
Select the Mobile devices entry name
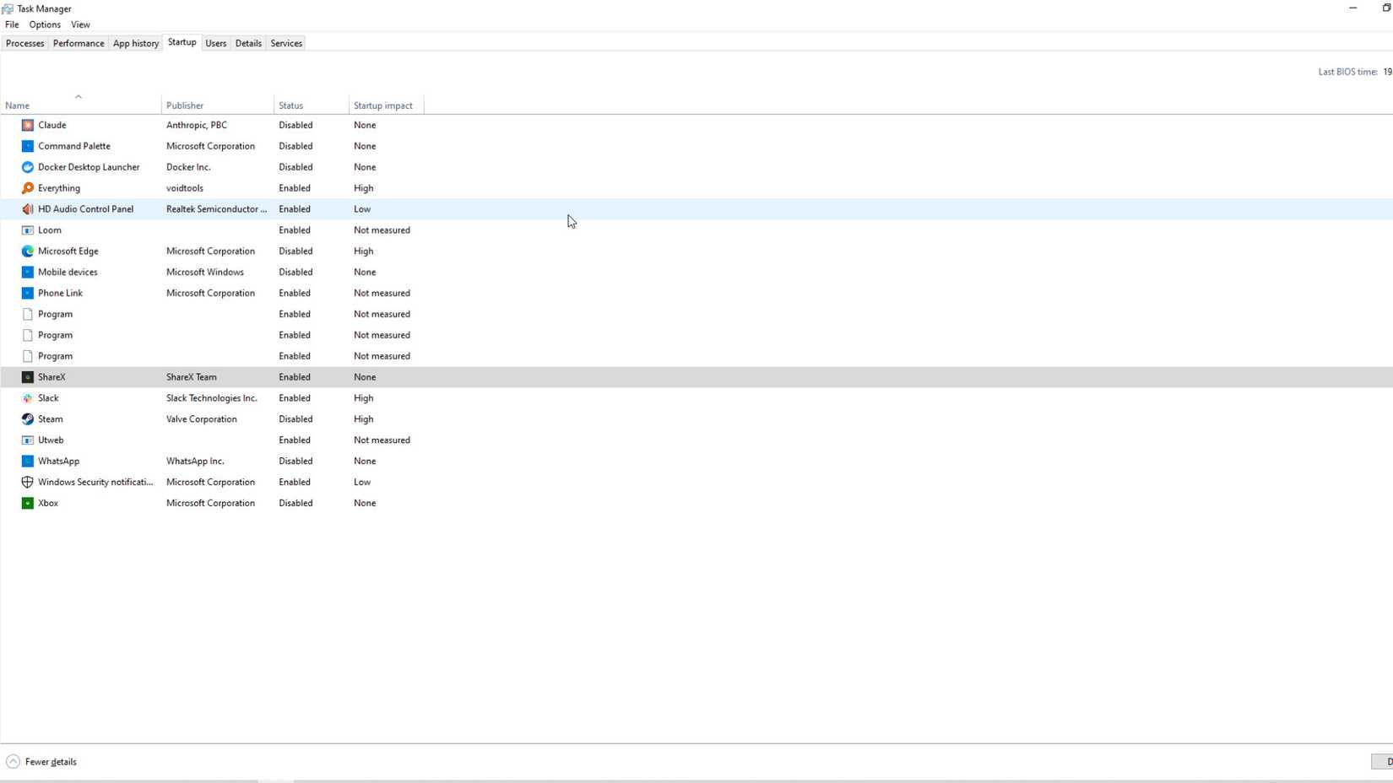(68, 273)
